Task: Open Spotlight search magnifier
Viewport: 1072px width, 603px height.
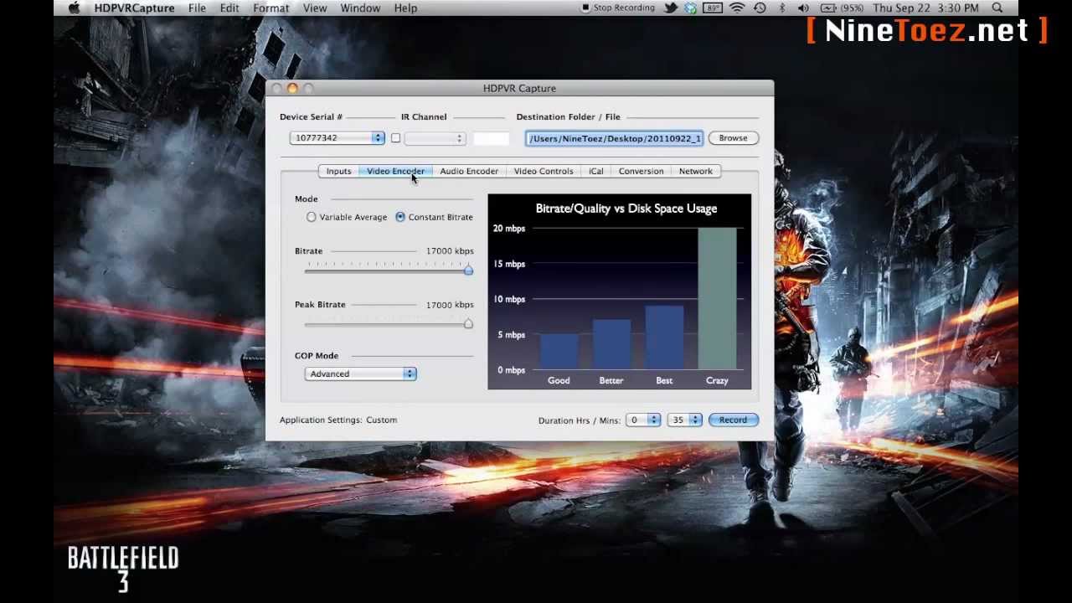Action: [997, 8]
